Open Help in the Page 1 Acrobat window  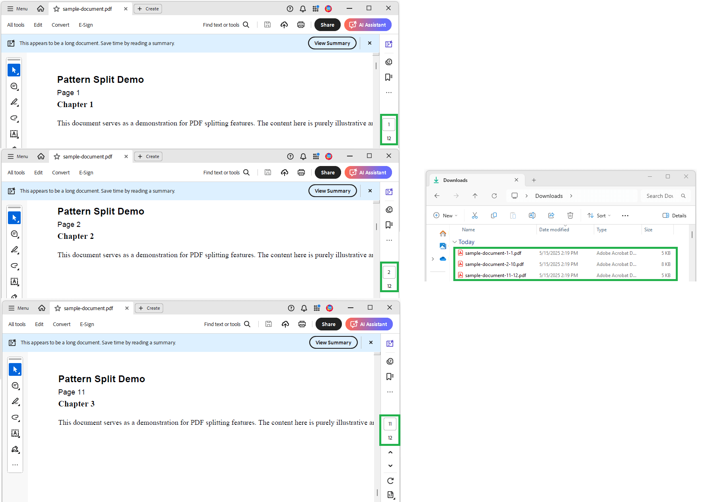290,9
